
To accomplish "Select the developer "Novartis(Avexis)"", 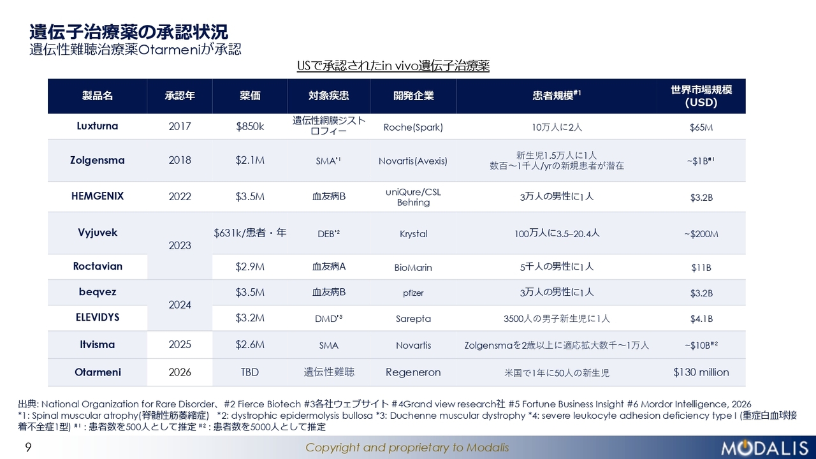I will (x=413, y=161).
